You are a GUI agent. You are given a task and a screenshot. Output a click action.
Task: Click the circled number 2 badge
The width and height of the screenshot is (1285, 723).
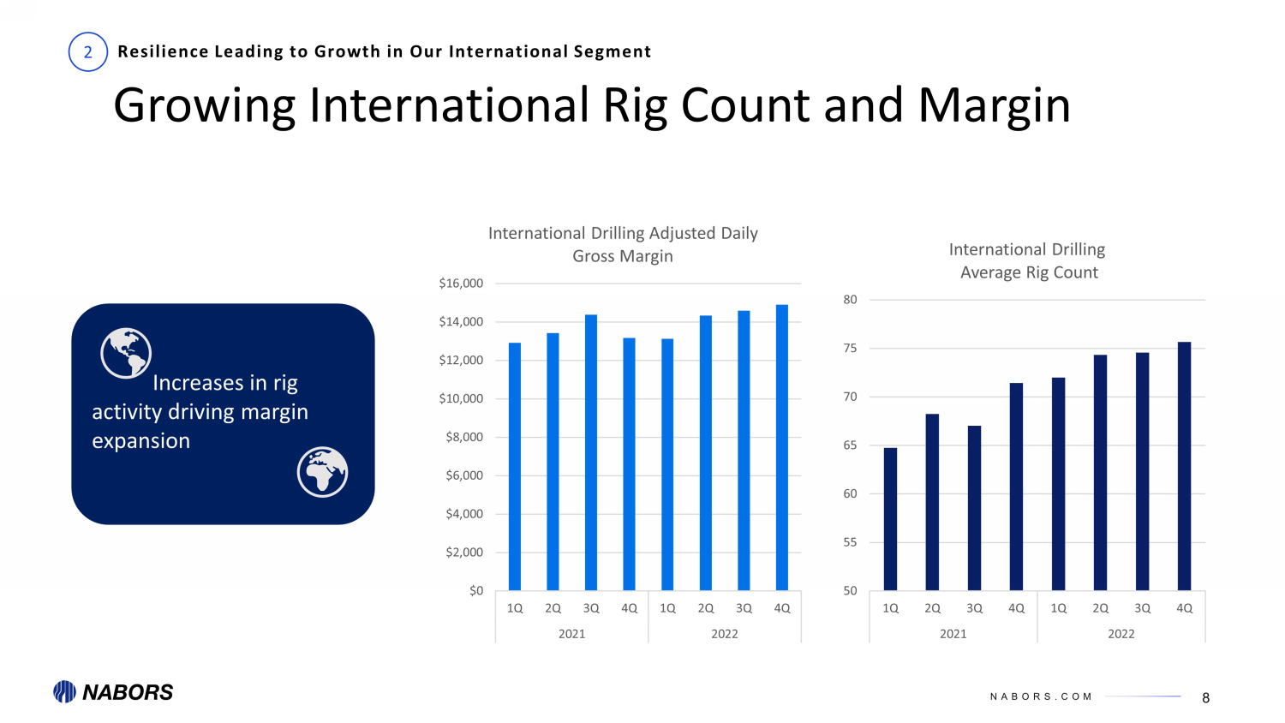87,52
